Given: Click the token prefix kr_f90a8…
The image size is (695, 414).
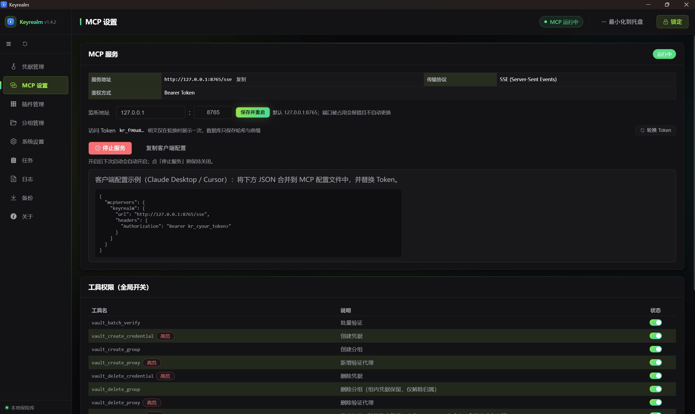Looking at the screenshot, I should tap(132, 130).
